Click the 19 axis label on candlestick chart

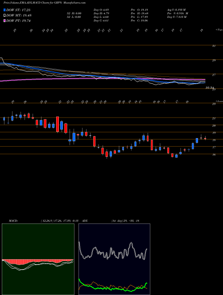click(214, 133)
